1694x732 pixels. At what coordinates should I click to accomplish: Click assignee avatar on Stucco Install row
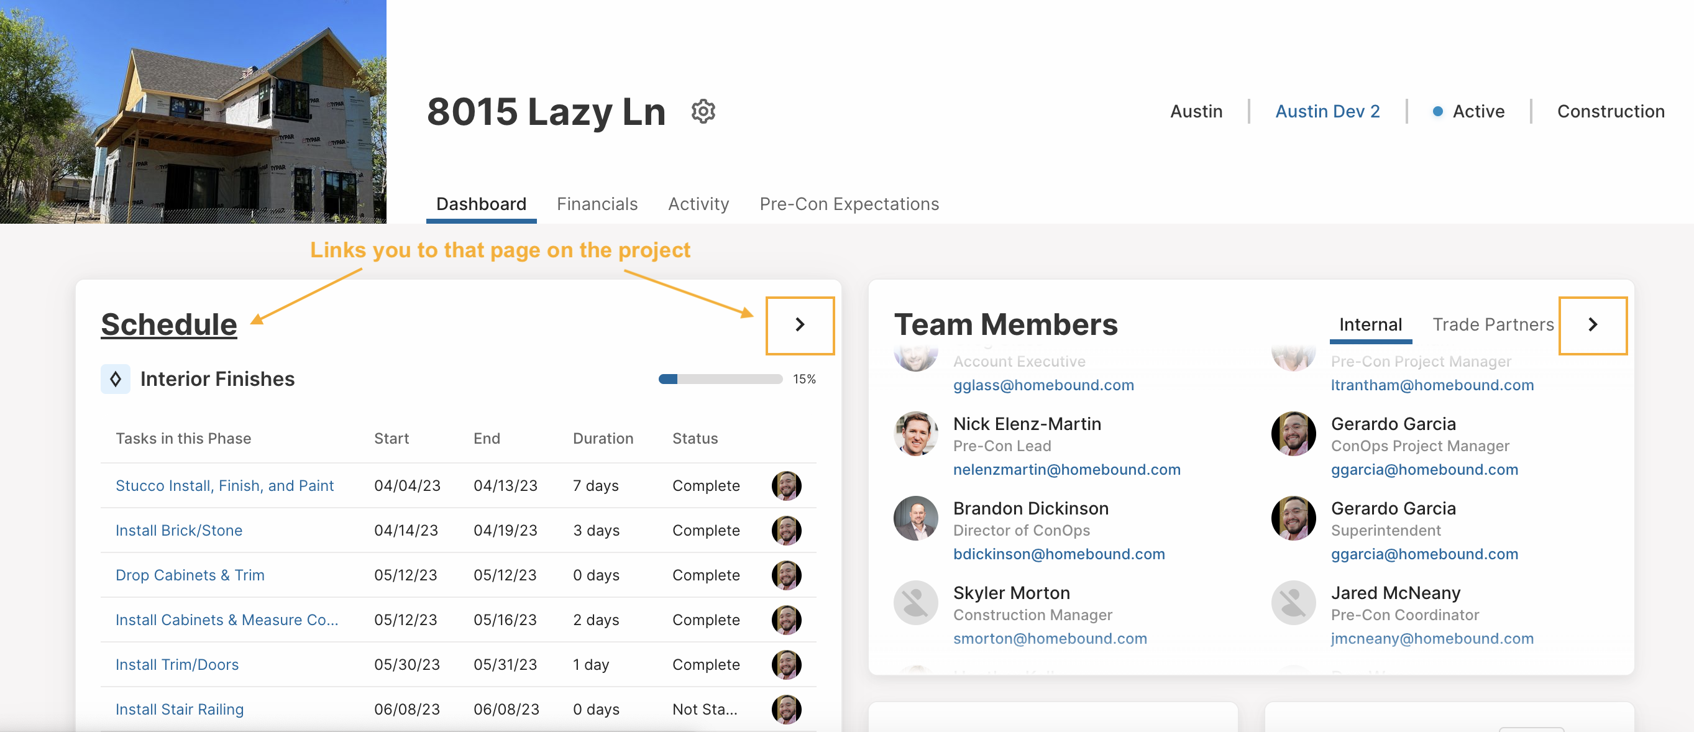click(786, 486)
